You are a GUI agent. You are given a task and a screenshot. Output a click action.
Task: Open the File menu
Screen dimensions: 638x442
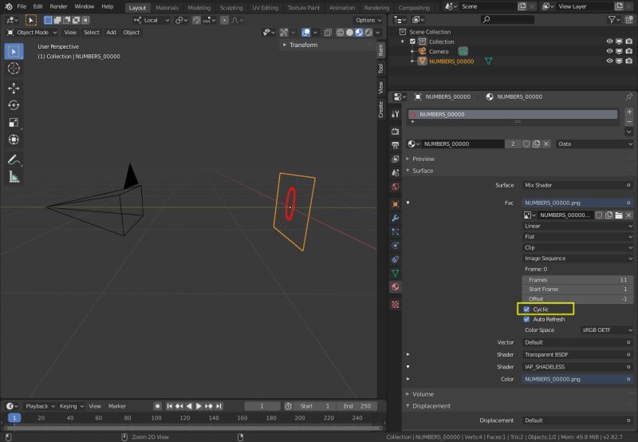[x=22, y=6]
